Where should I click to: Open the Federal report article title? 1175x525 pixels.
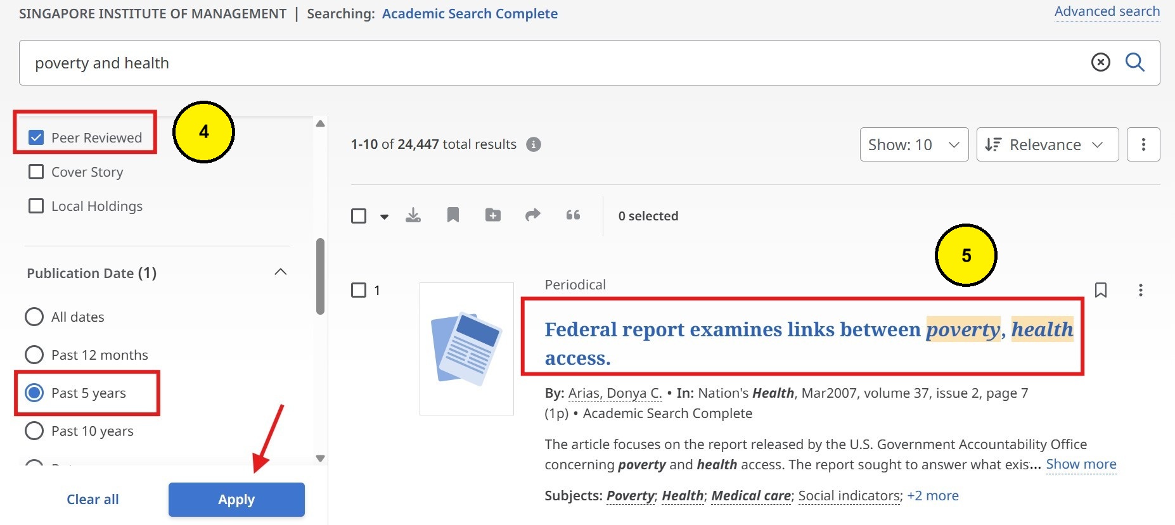pyautogui.click(x=809, y=343)
